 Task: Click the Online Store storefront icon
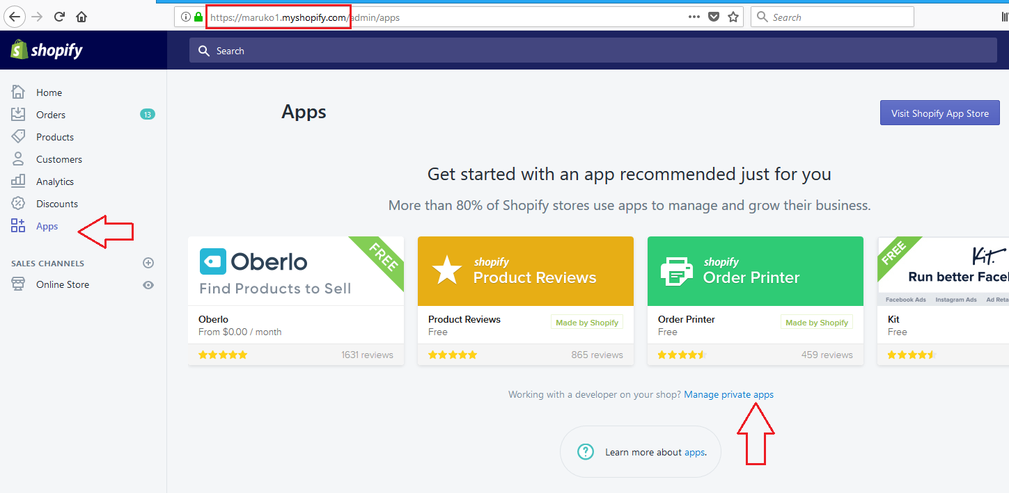point(18,284)
